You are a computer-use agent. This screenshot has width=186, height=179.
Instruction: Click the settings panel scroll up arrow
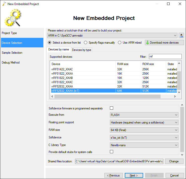coord(182,105)
